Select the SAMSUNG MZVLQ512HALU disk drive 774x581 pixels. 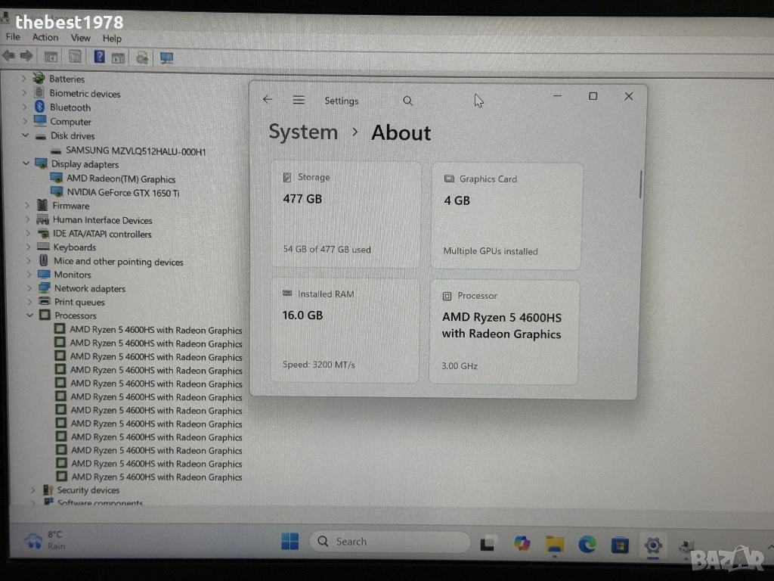click(x=135, y=151)
